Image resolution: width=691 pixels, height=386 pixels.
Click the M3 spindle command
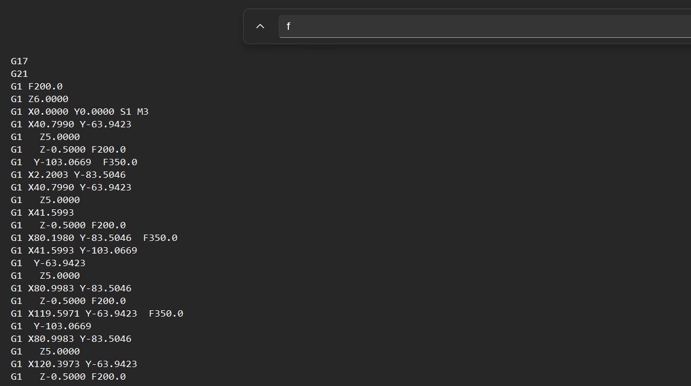[142, 112]
